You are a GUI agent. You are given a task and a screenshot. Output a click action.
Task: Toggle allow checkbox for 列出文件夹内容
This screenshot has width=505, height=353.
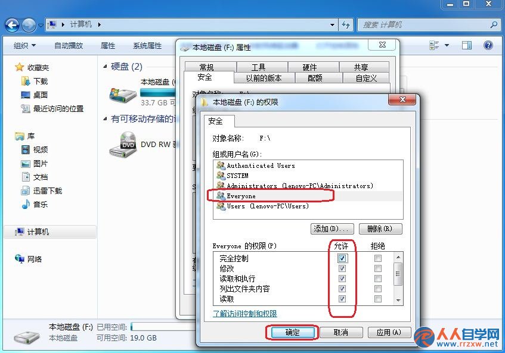(342, 289)
